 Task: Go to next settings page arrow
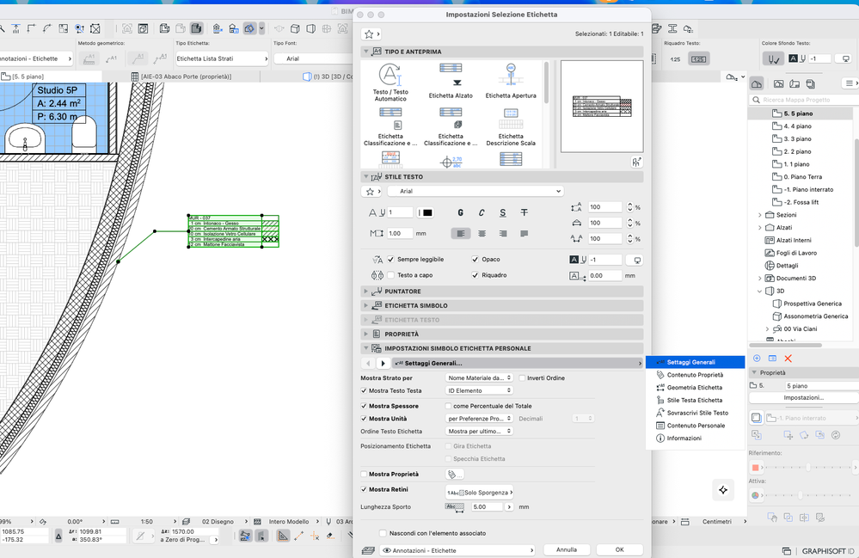pos(383,363)
